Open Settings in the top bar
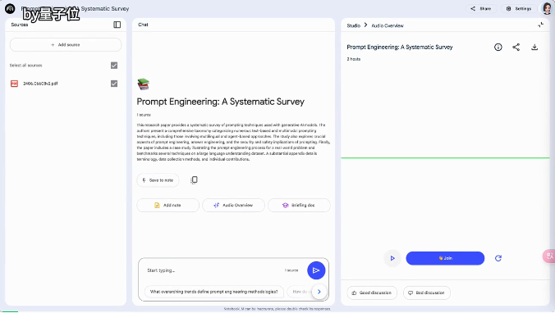 point(519,8)
